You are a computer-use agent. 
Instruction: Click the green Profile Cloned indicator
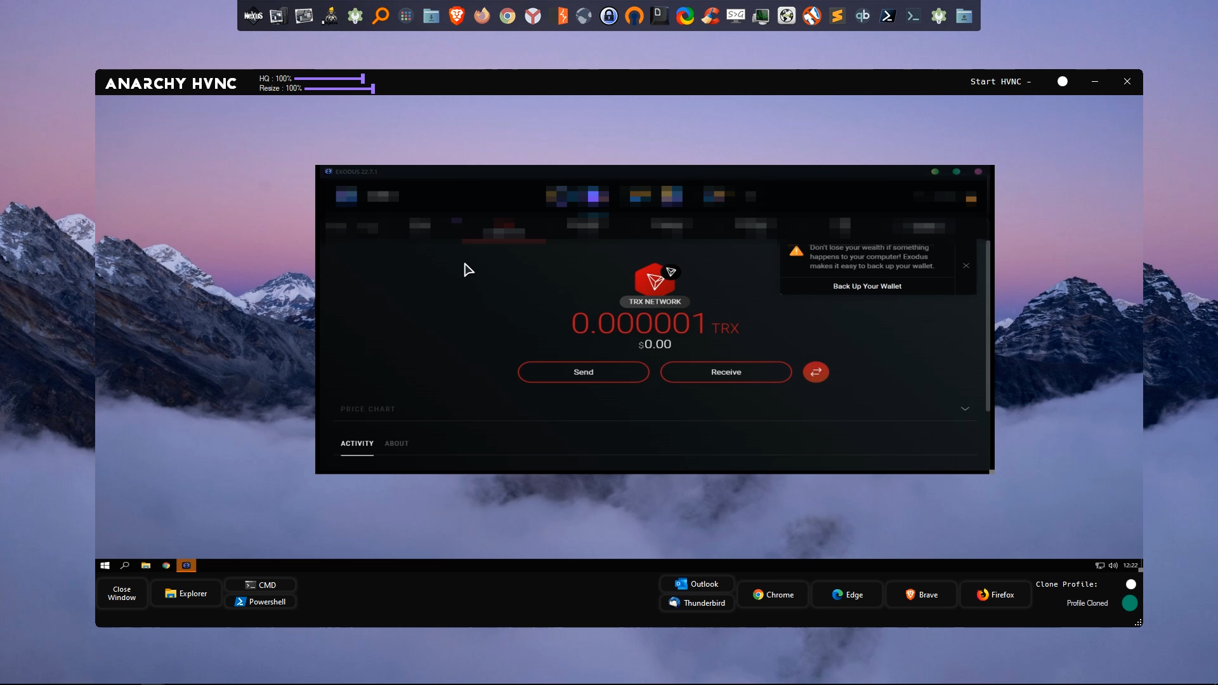tap(1130, 603)
